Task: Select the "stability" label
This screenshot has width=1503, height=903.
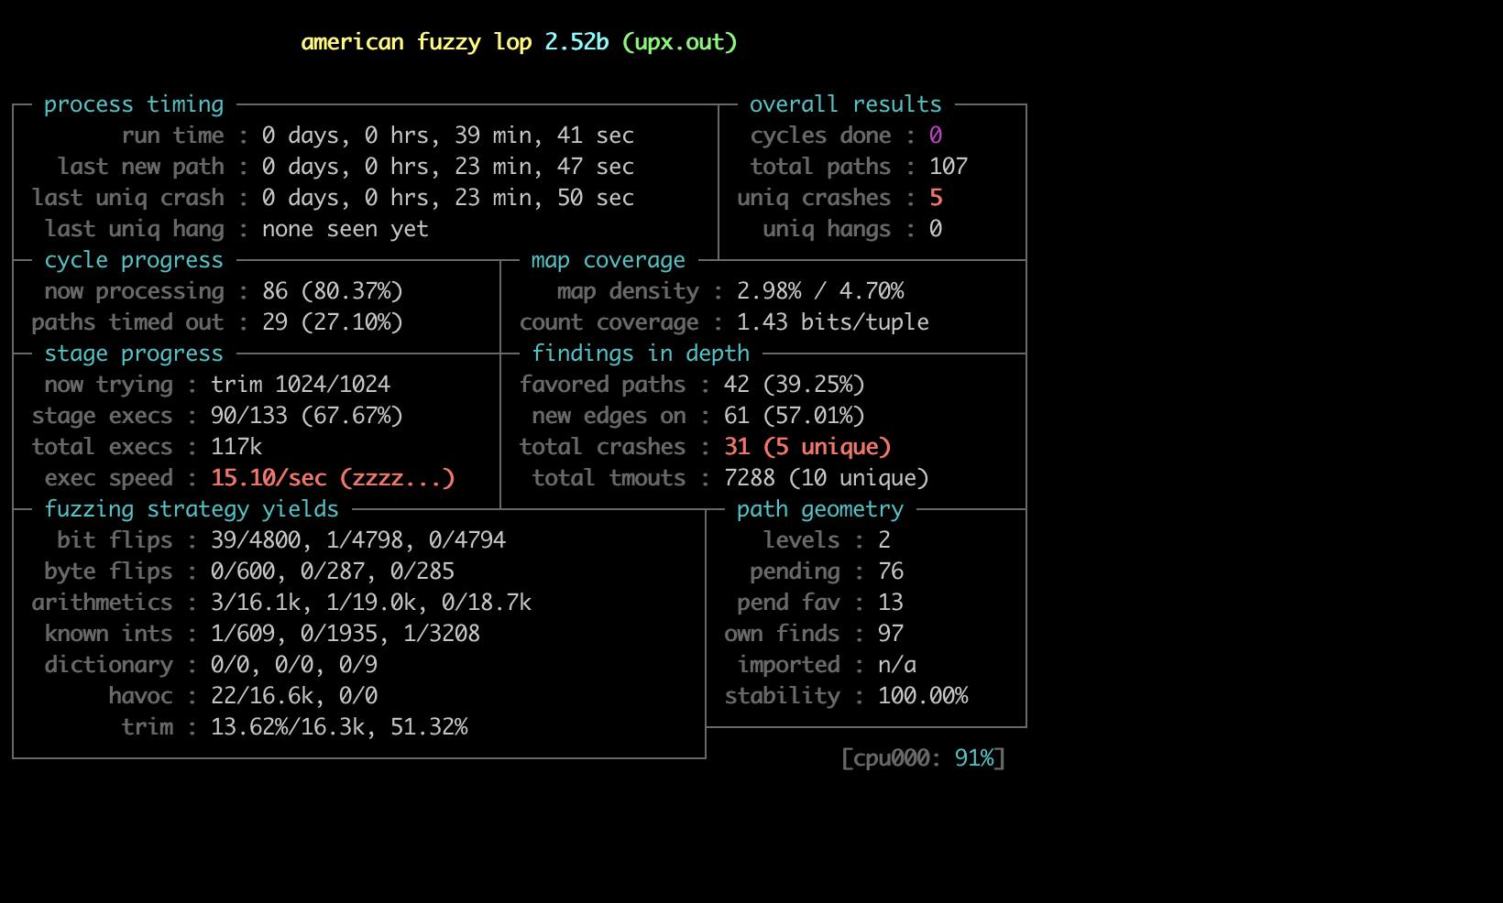Action: pos(782,696)
